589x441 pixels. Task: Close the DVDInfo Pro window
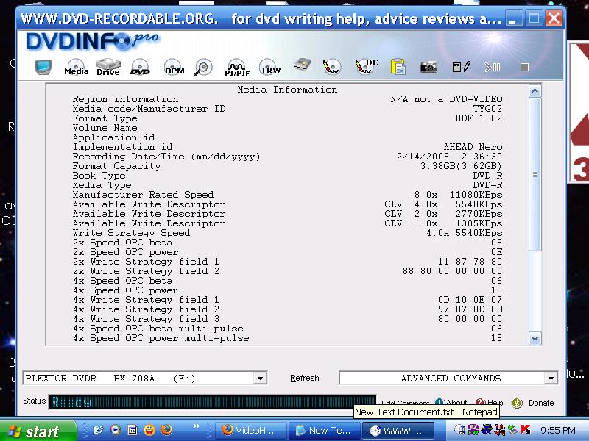point(554,18)
